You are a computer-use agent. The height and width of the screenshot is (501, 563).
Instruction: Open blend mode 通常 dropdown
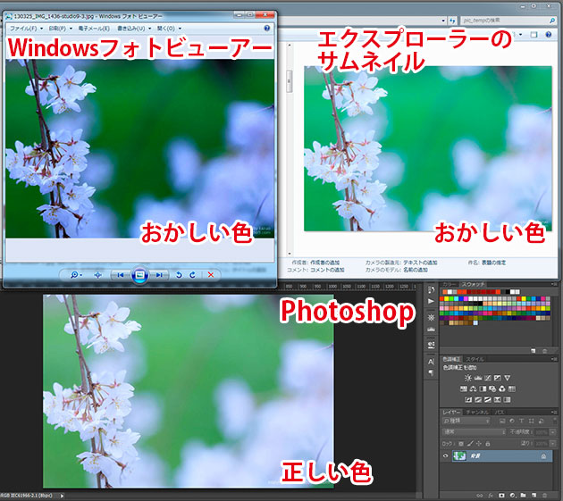474,432
